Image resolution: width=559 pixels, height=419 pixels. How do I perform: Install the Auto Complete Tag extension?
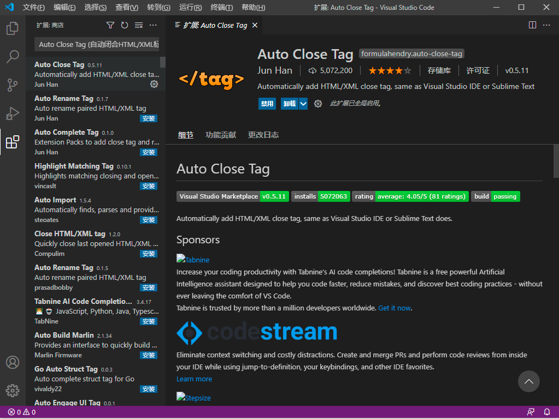tap(149, 152)
